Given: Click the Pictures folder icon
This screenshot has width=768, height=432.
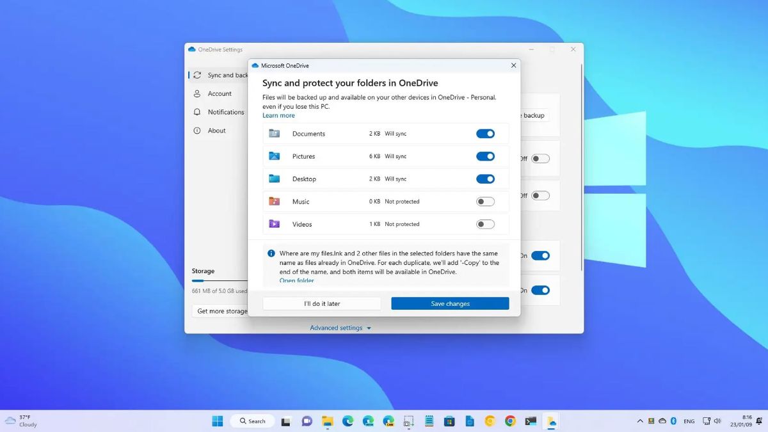Looking at the screenshot, I should pyautogui.click(x=275, y=156).
